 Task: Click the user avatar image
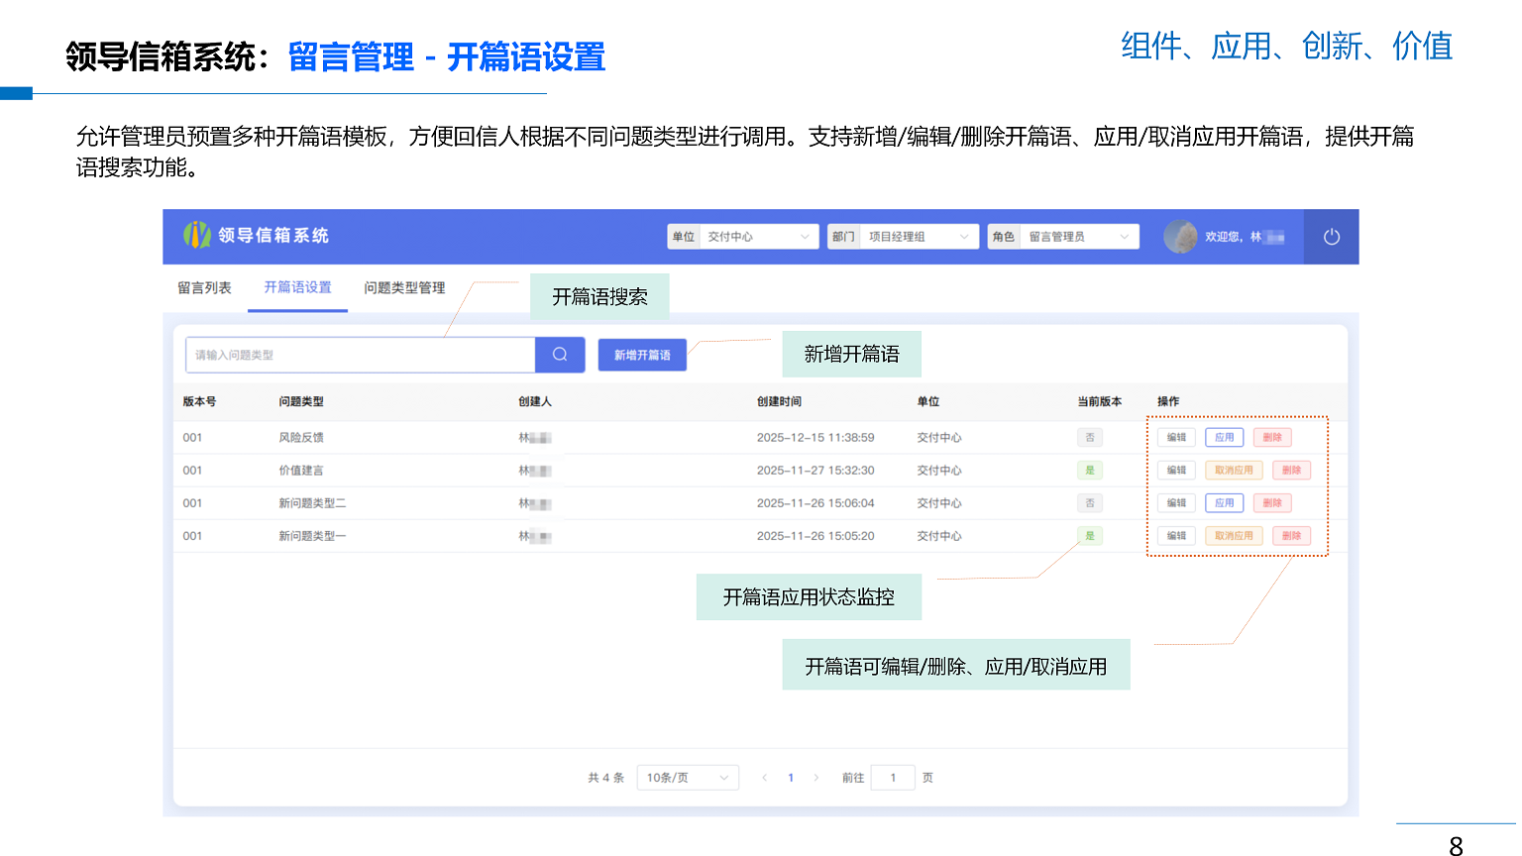1180,237
